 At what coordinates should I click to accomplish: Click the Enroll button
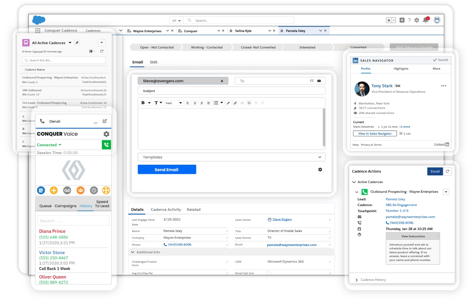click(435, 171)
